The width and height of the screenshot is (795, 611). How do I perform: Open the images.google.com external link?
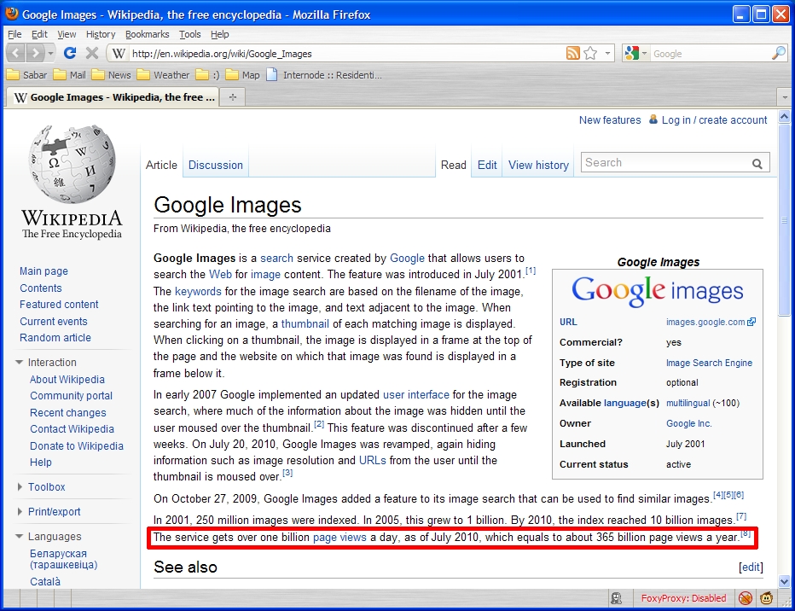[711, 322]
